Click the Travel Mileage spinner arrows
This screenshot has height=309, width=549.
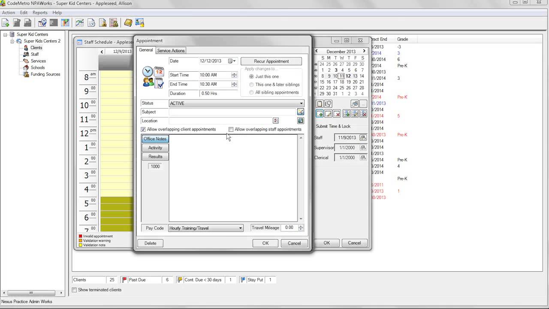pos(301,228)
